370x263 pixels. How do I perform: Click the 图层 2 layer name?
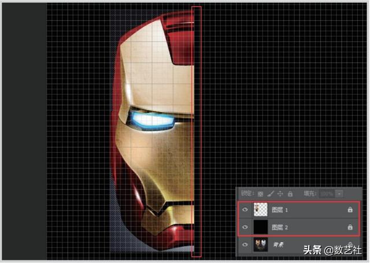pos(280,227)
